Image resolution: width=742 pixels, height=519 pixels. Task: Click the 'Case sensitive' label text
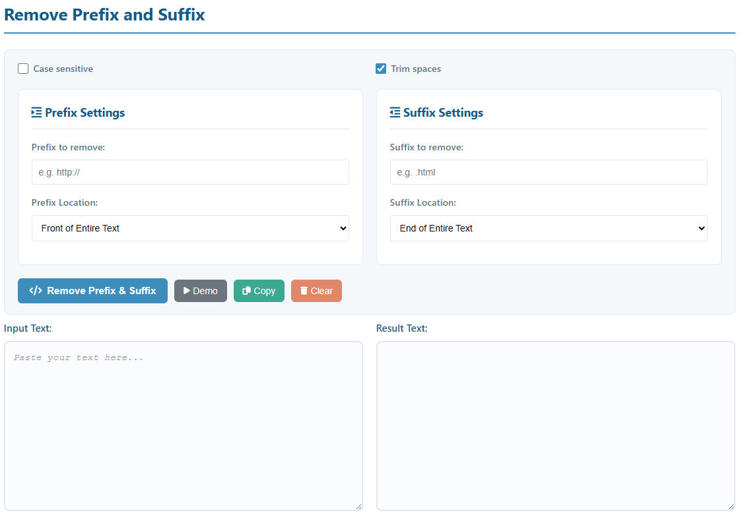tap(63, 69)
